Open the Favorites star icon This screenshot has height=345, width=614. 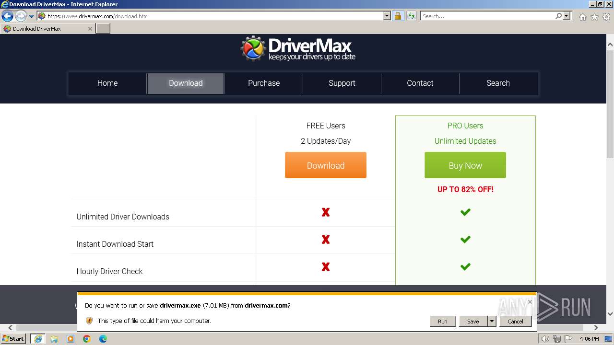[594, 17]
